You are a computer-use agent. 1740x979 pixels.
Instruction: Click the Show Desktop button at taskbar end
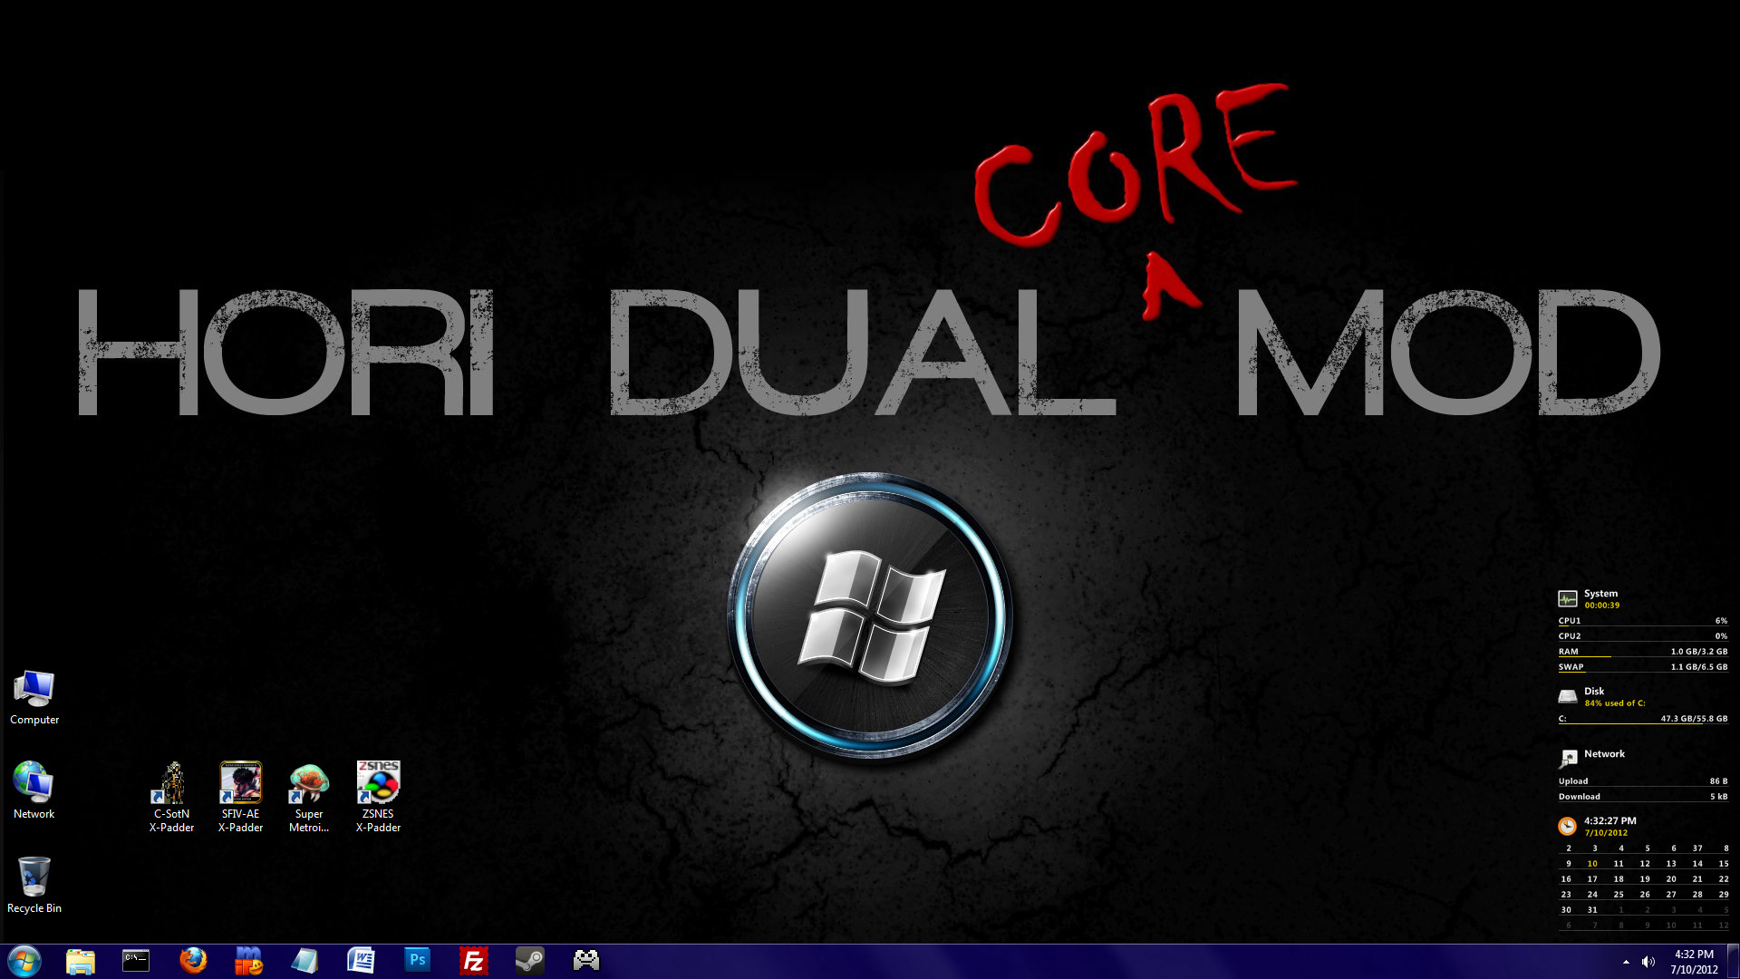coord(1733,961)
